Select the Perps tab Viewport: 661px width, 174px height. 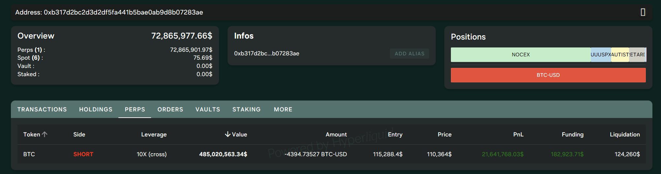(x=135, y=109)
